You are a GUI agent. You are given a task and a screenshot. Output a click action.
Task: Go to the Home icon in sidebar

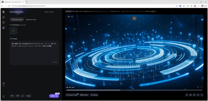(x=4, y=17)
